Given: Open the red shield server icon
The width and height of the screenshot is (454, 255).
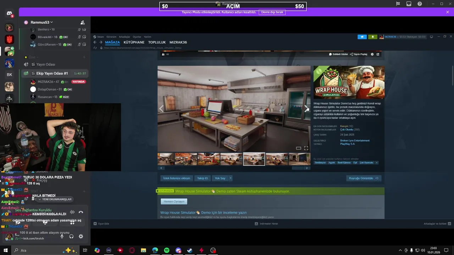Looking at the screenshot, I should coord(9,39).
